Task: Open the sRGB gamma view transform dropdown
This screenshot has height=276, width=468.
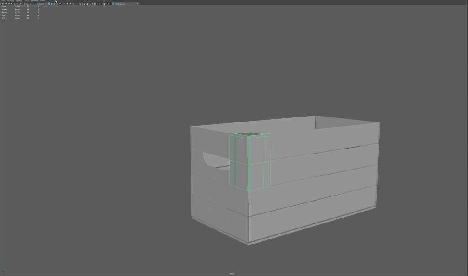Action: [x=127, y=4]
